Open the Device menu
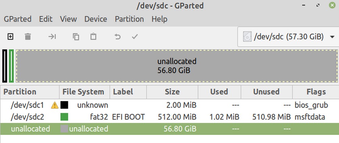The width and height of the screenshot is (339, 143). point(96,19)
